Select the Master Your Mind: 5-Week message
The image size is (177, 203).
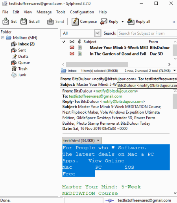(119, 48)
